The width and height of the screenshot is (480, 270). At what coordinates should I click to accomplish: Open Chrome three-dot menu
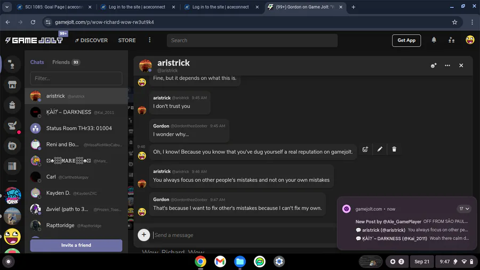[472, 22]
